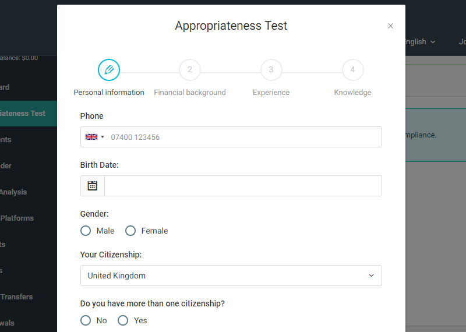Select Female gender option

pyautogui.click(x=130, y=231)
